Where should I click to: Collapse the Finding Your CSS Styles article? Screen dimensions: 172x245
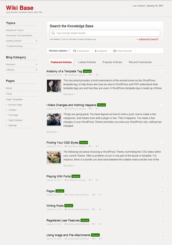tap(162, 143)
